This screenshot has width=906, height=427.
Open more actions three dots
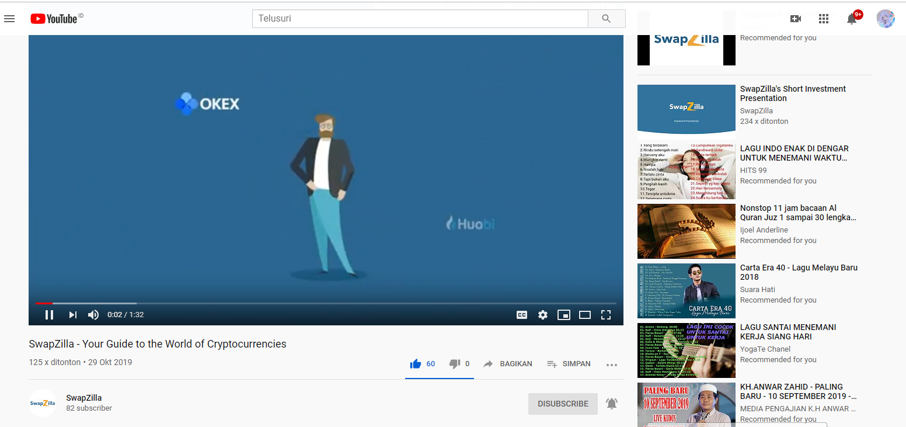click(x=612, y=364)
